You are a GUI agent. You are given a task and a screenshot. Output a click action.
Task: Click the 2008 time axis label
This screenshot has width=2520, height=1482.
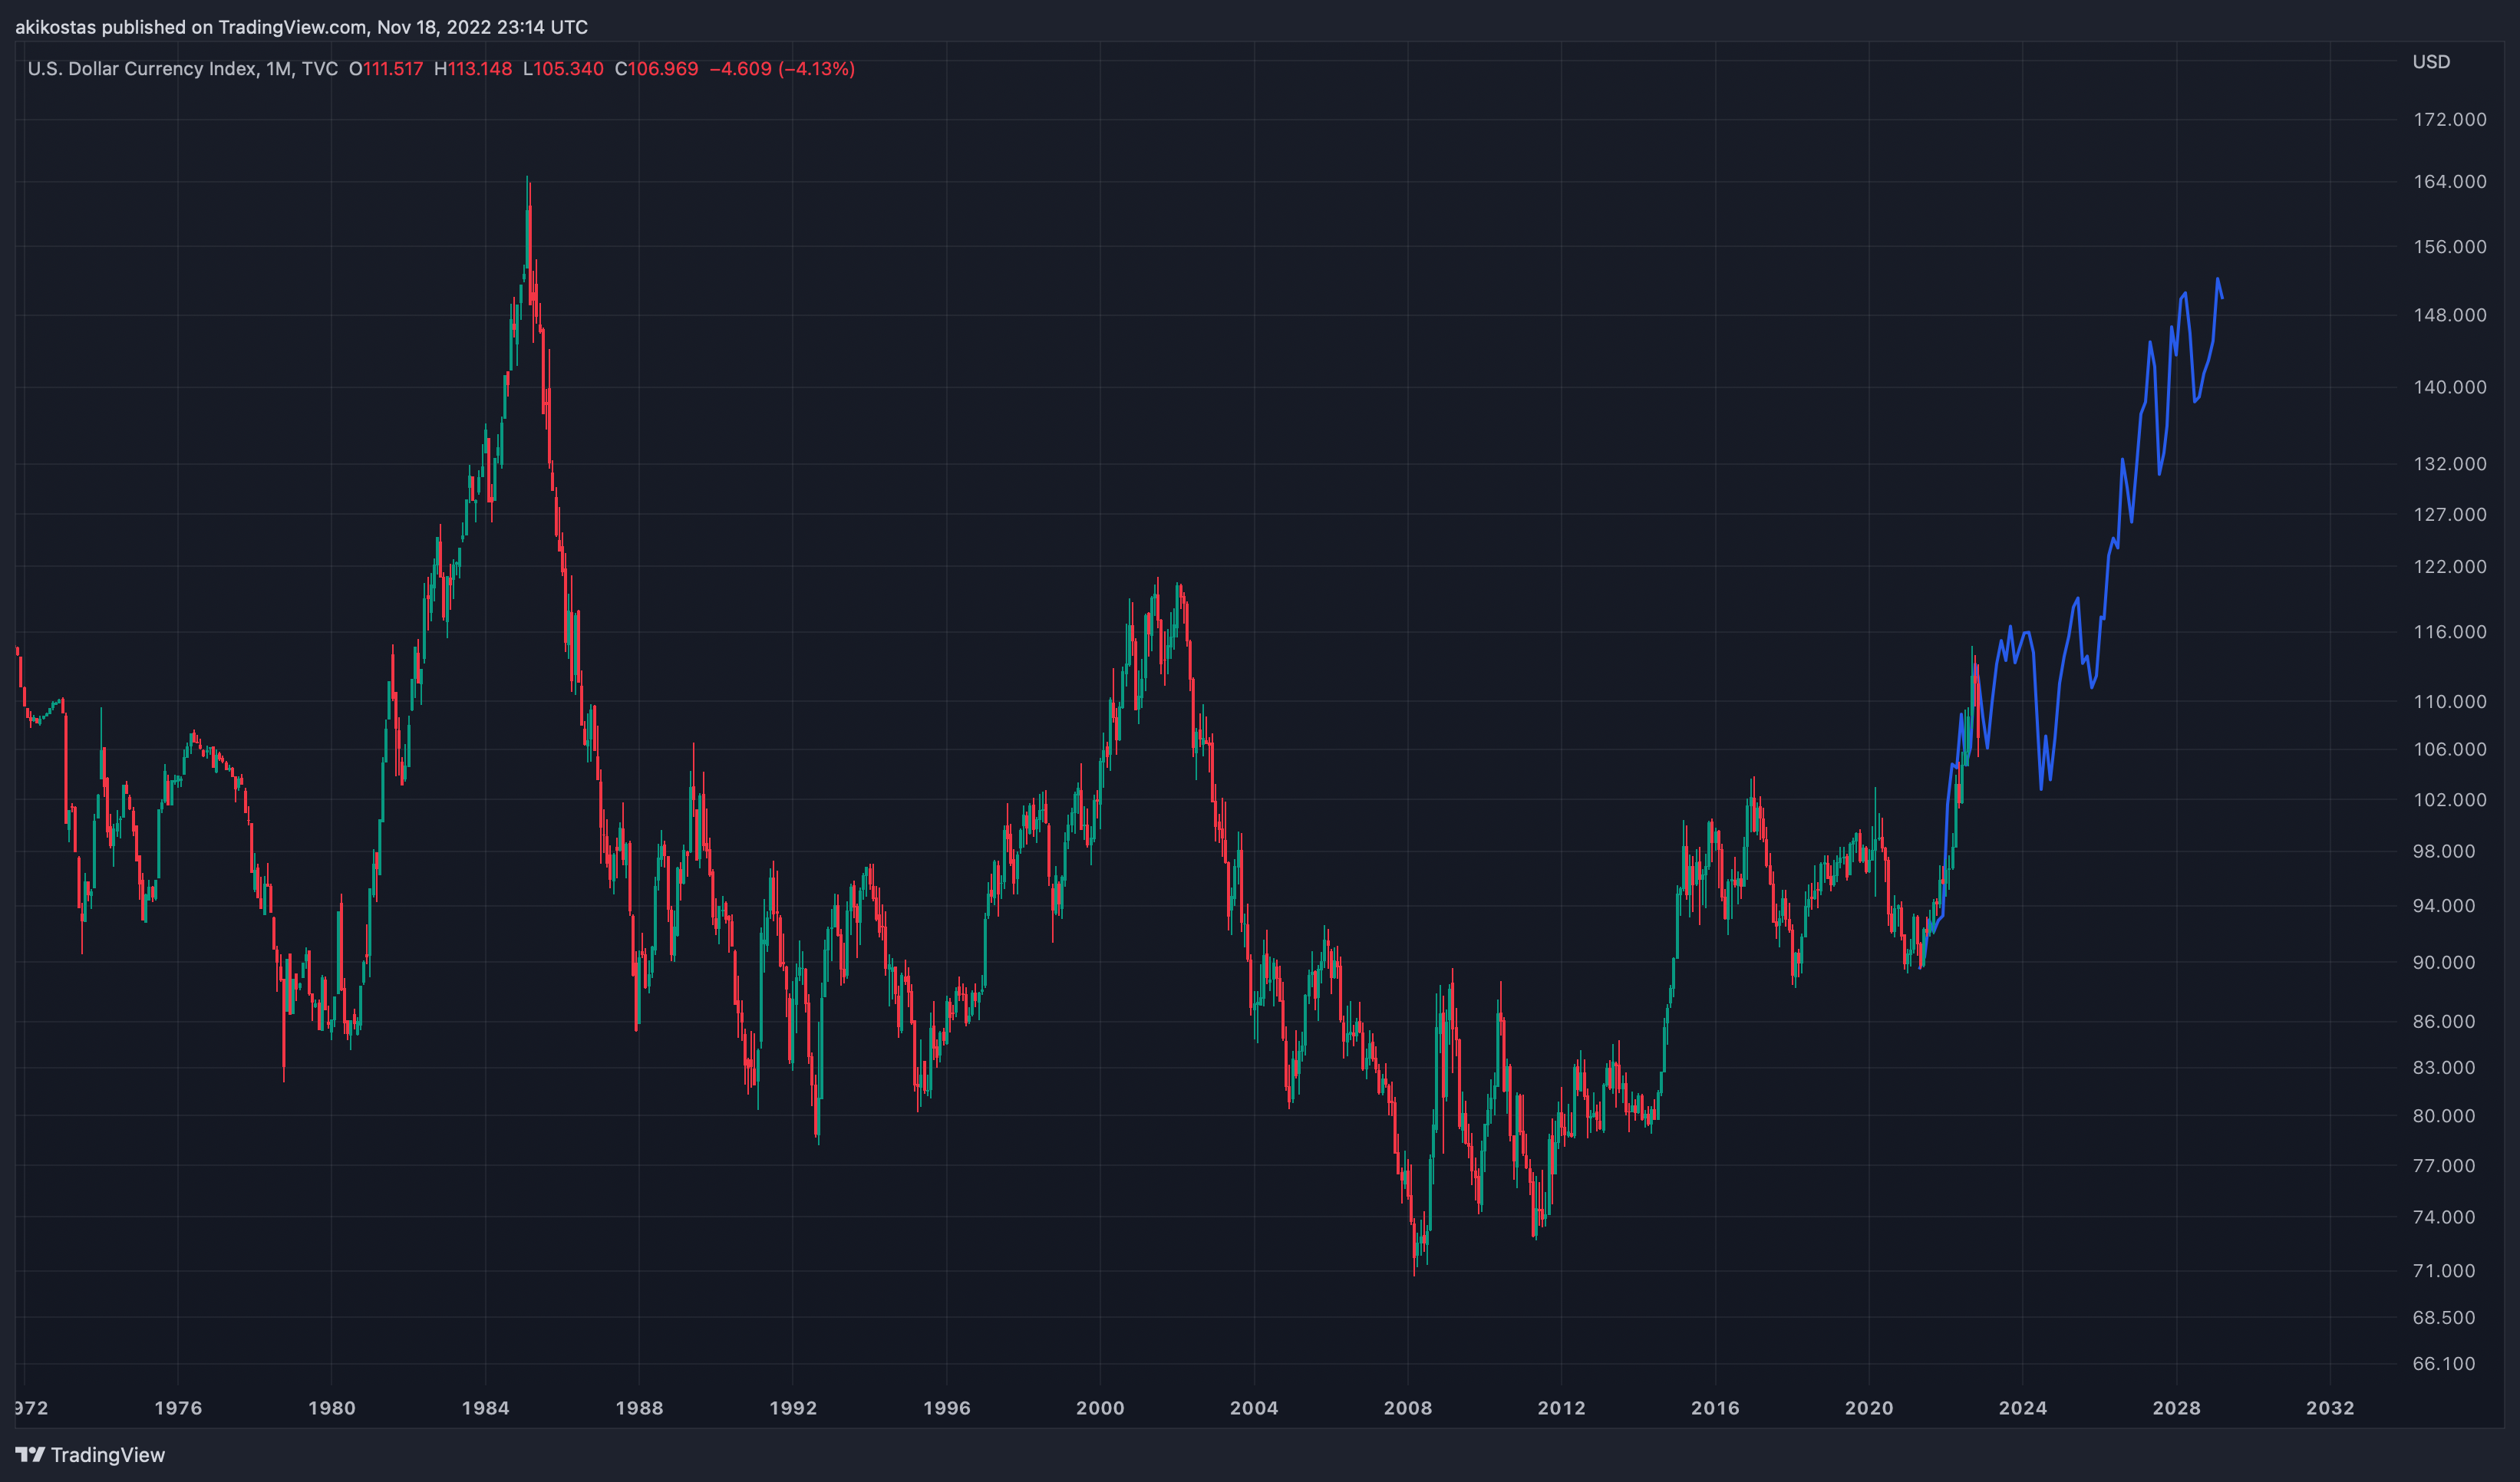point(1408,1408)
